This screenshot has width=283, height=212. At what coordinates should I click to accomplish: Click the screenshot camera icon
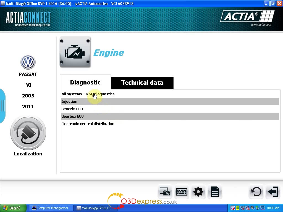click(165, 192)
